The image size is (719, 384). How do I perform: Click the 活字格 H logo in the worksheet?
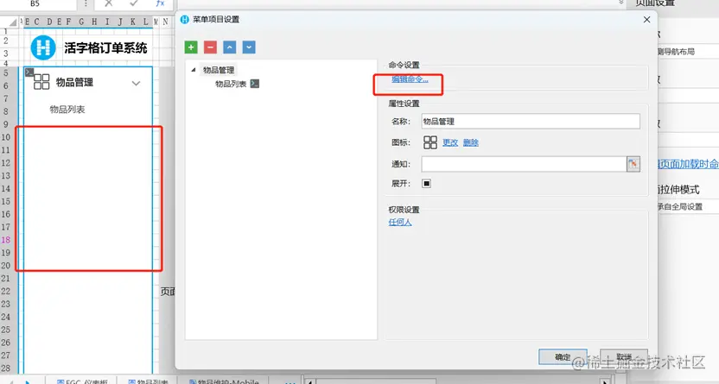43,47
